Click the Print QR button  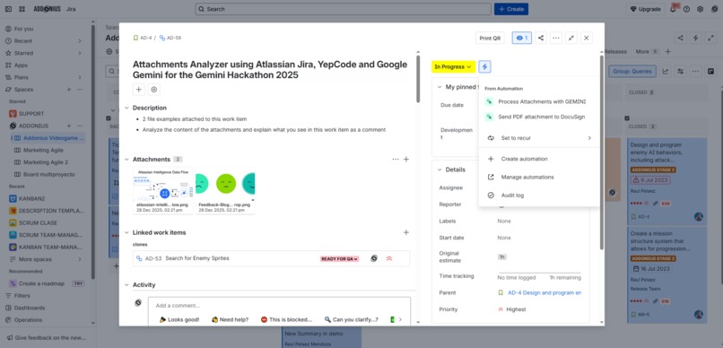[x=490, y=39]
